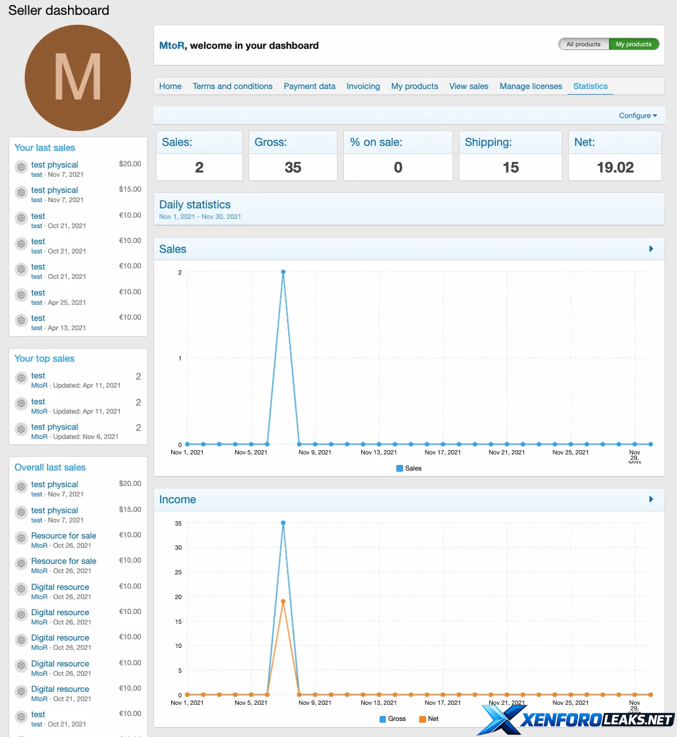This screenshot has height=737, width=677.
Task: Expand the Income chart panel arrow
Action: tap(651, 500)
